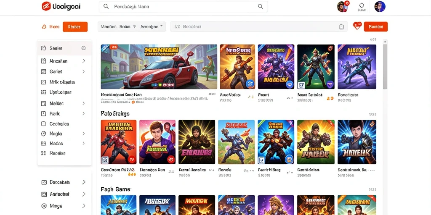Expand the Alncalian chevron
This screenshot has width=431, height=215.
coord(84,61)
